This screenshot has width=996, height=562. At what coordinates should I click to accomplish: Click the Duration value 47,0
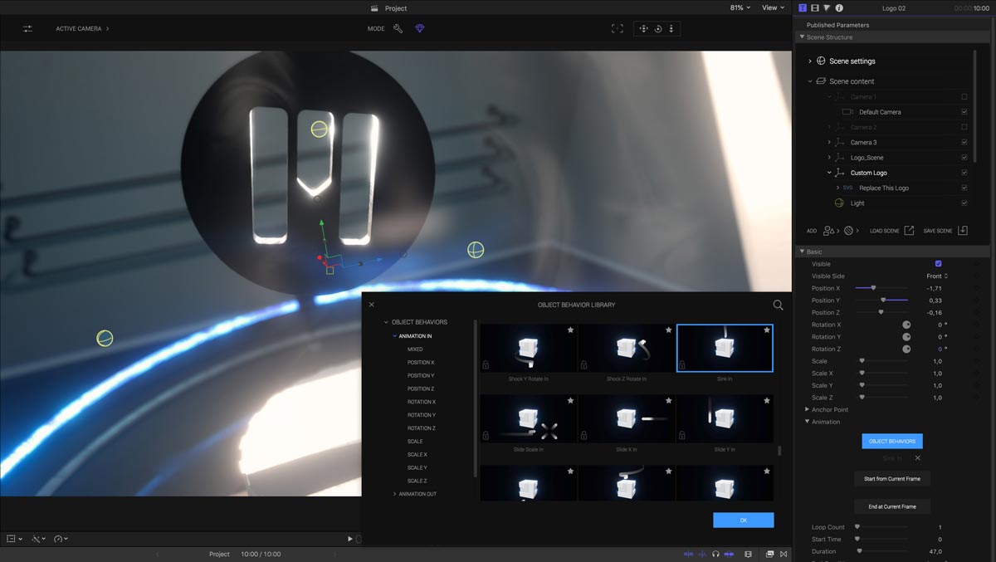935,551
